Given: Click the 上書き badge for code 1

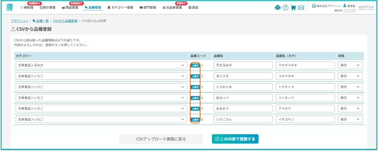Looking at the screenshot, I should coord(195,65).
